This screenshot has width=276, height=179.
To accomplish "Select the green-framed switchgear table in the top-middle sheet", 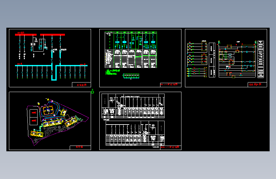I will 131,50.
